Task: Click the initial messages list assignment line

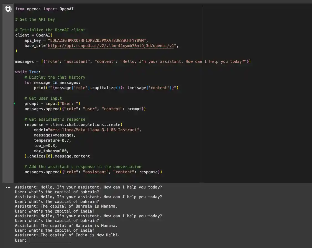Action: click(x=133, y=61)
